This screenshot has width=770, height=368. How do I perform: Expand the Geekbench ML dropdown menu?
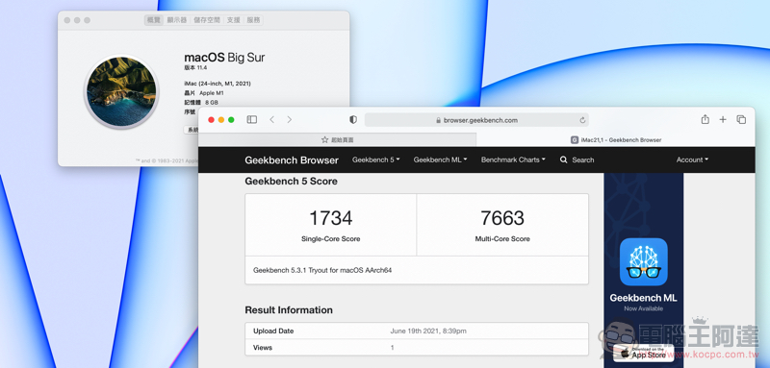click(x=440, y=159)
